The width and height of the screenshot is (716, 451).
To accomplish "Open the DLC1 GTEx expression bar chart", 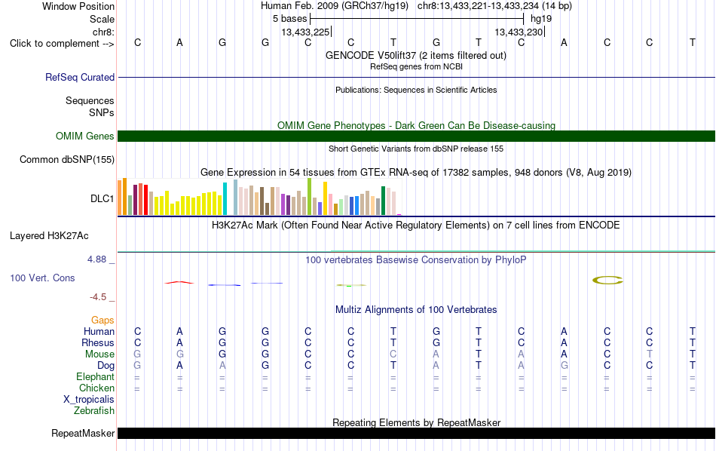I will [x=259, y=197].
